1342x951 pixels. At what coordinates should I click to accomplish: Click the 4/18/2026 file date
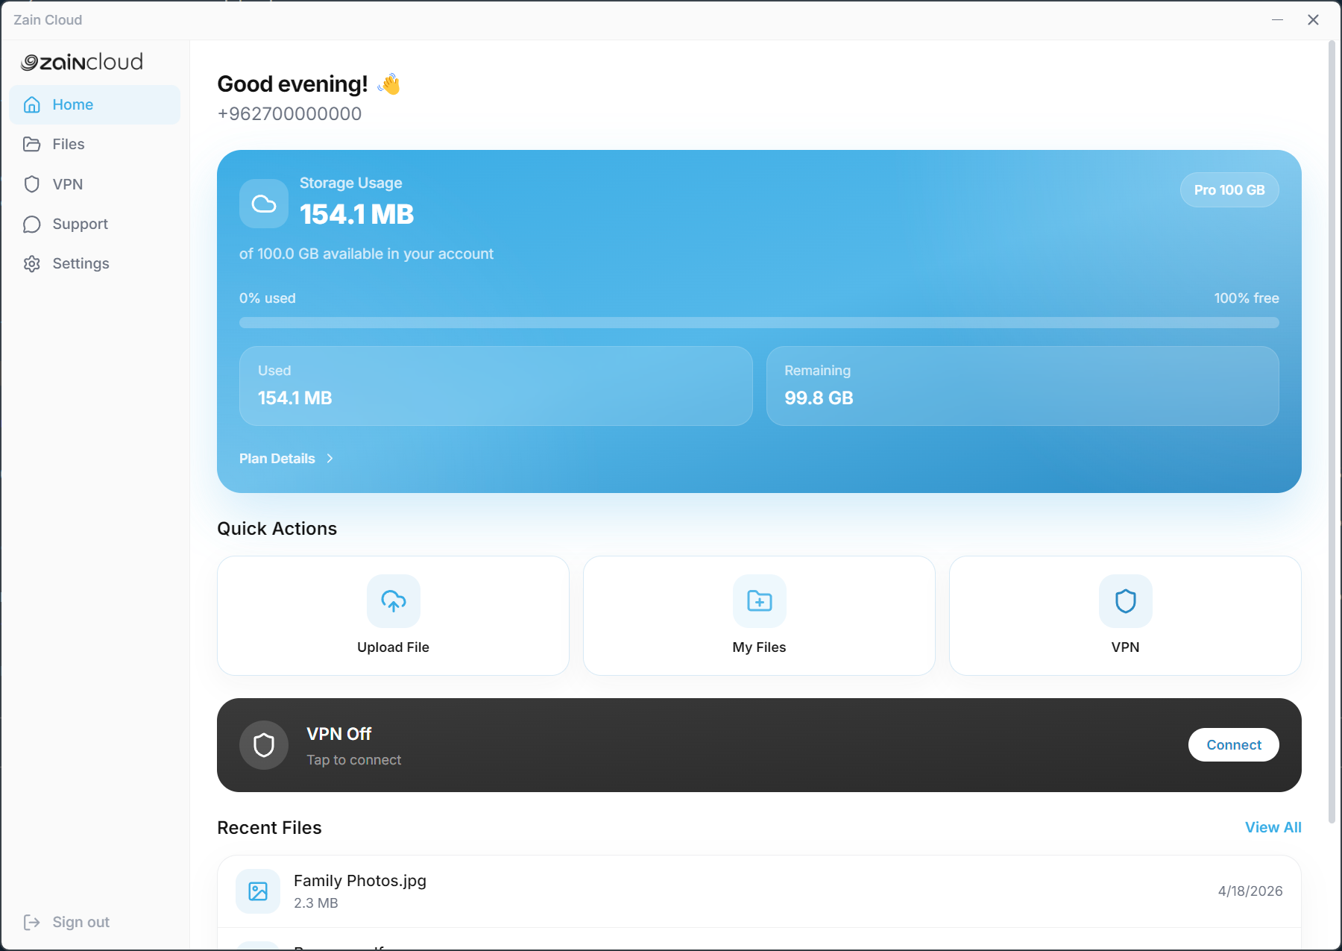1250,891
